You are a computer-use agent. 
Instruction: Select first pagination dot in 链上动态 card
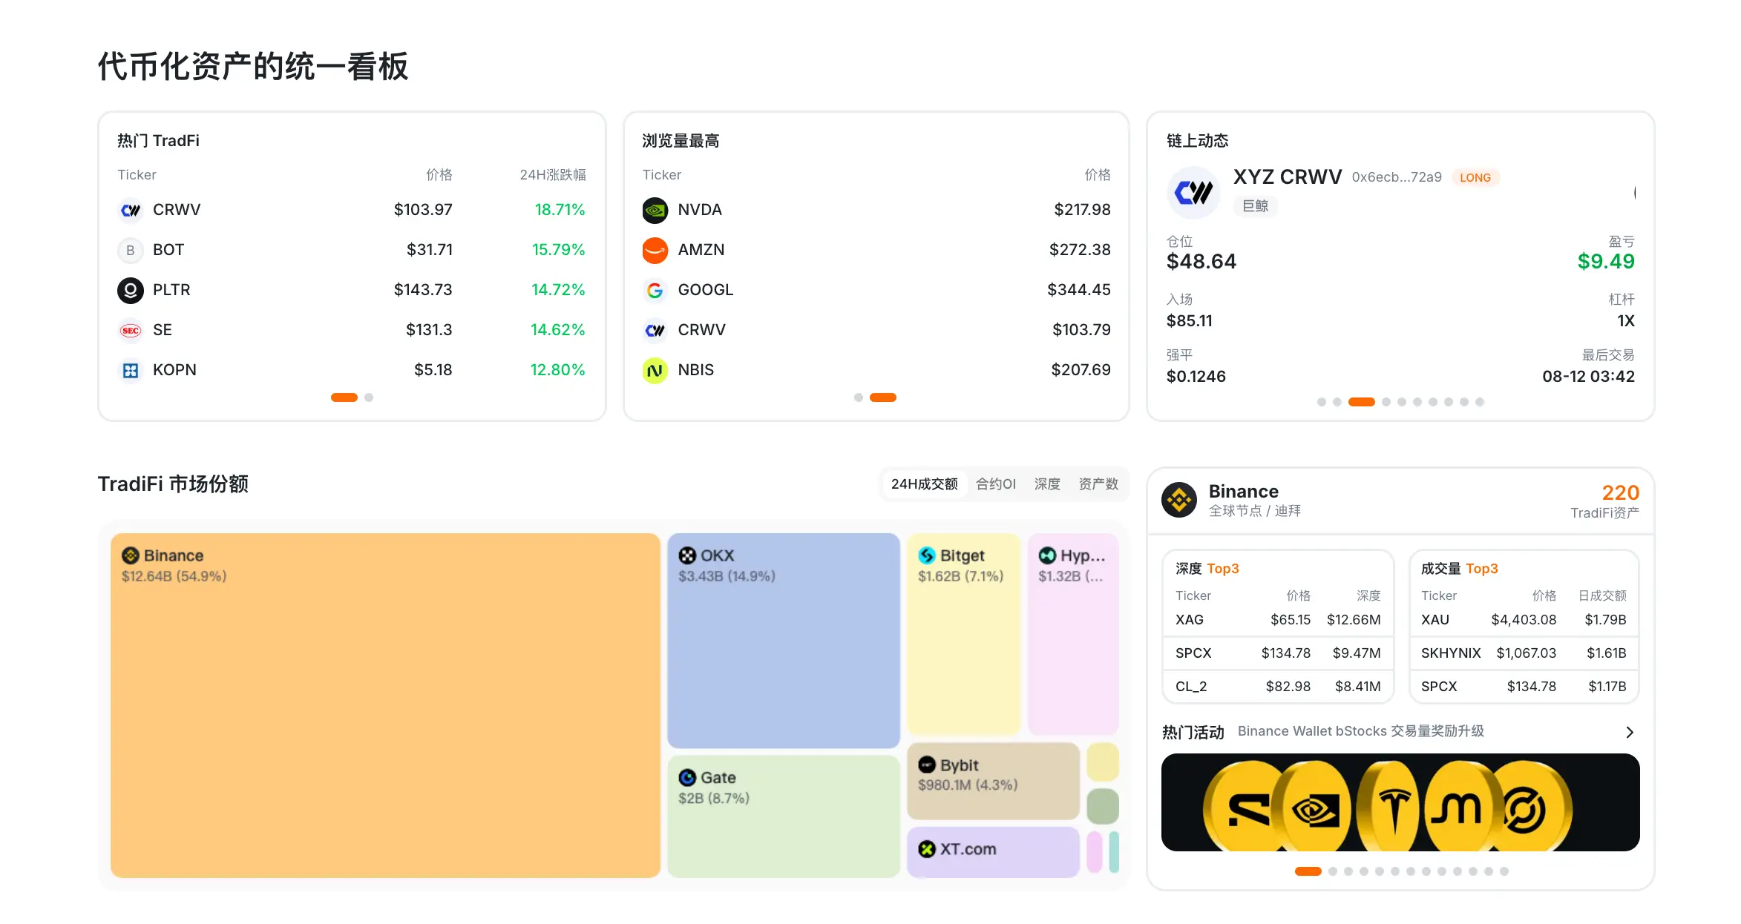pos(1322,402)
